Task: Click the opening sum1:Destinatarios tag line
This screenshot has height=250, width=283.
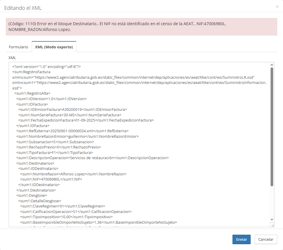Action: pos(35,163)
